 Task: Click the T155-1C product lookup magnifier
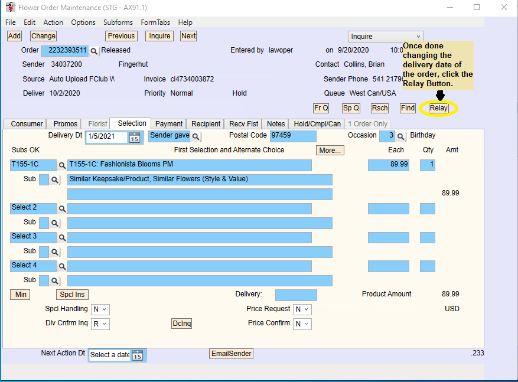point(62,165)
